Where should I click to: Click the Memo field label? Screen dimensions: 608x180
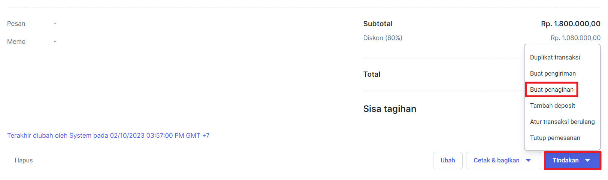(x=16, y=42)
